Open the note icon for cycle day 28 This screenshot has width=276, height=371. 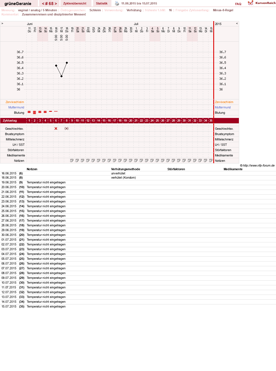click(x=174, y=161)
